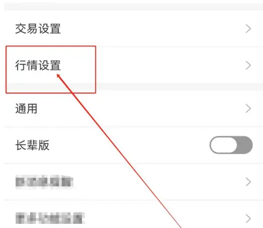This screenshot has height=228, width=263.
Task: Click the red highlight box around 行情设置
Action: click(x=51, y=69)
